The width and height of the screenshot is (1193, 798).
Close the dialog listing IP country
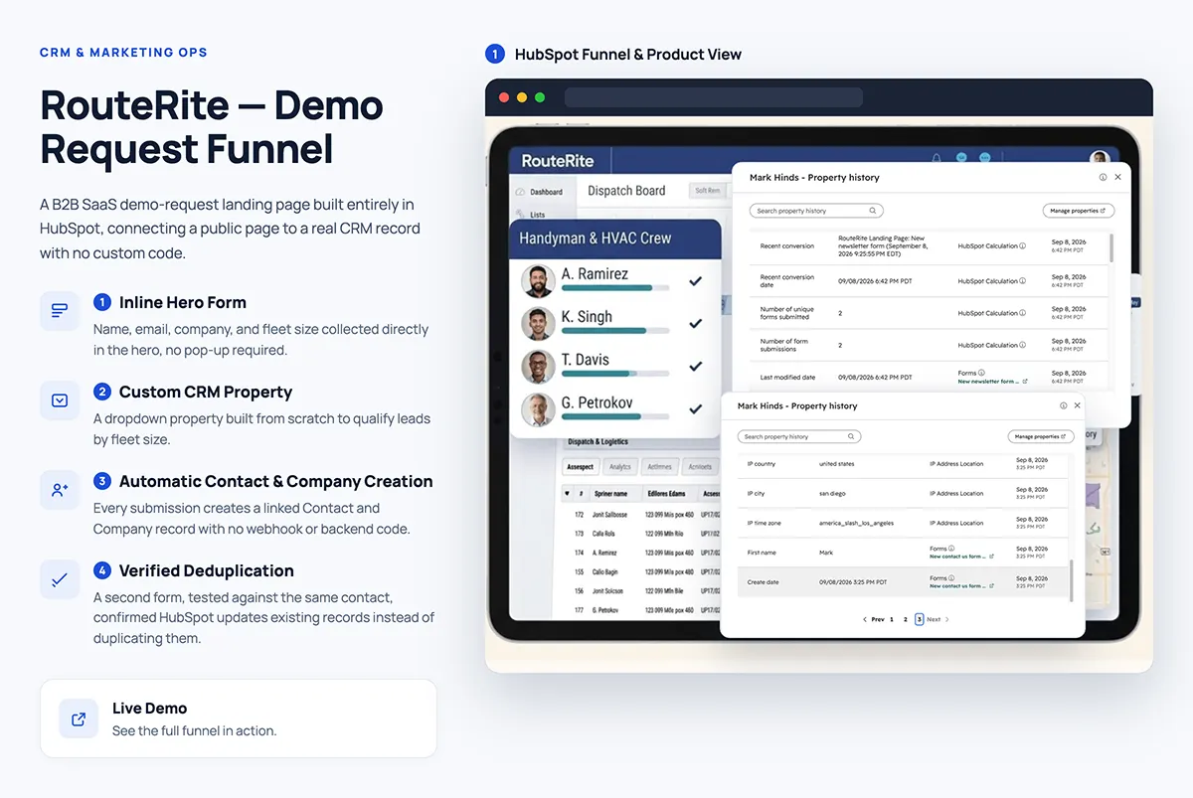click(1077, 405)
